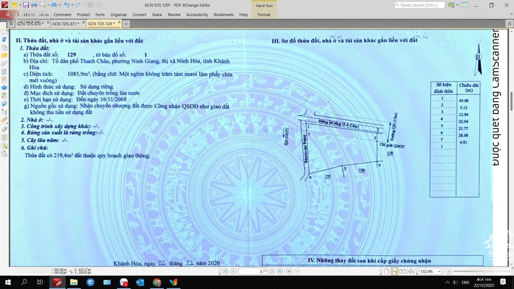Open the Attachments paperclip pane in sidebar
The width and height of the screenshot is (514, 289).
tap(4, 63)
